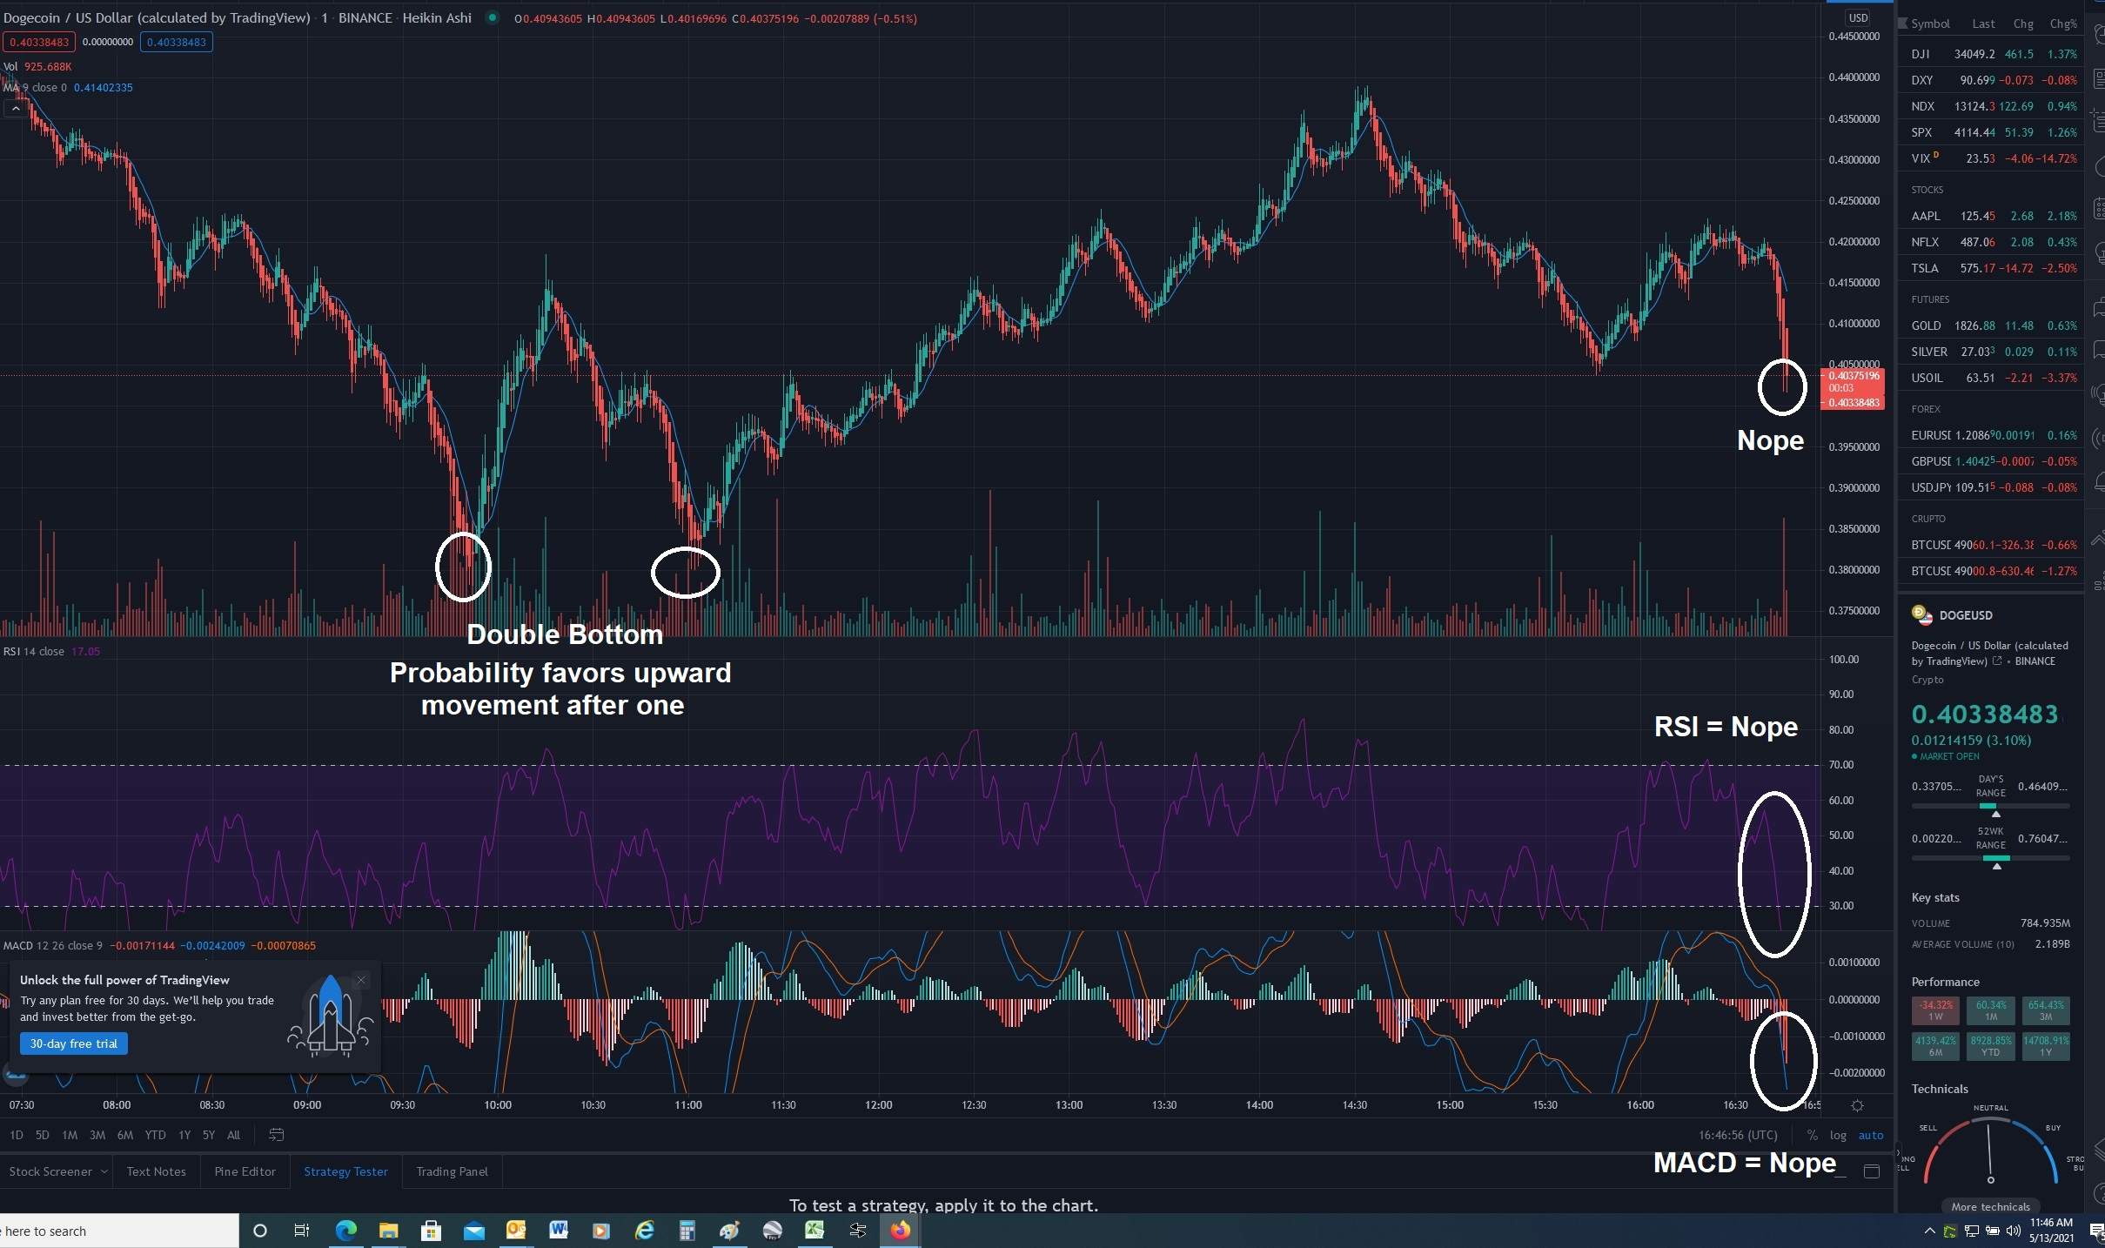Screen dimensions: 2105x1248
Task: Open Microsoft Word from the taskbar
Action: tap(559, 1231)
